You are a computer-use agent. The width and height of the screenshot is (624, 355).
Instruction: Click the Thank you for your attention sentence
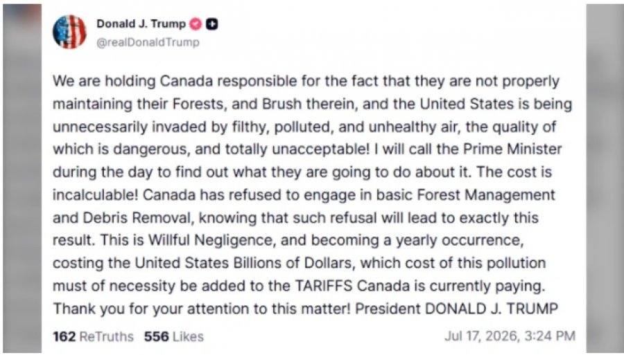click(202, 309)
